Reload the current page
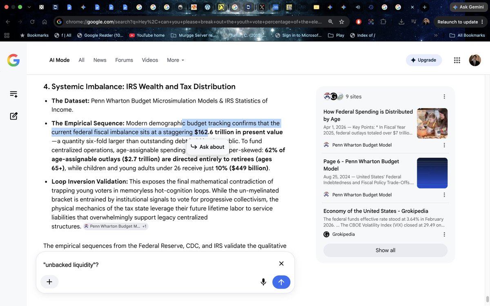The height and width of the screenshot is (306, 490). click(x=32, y=22)
